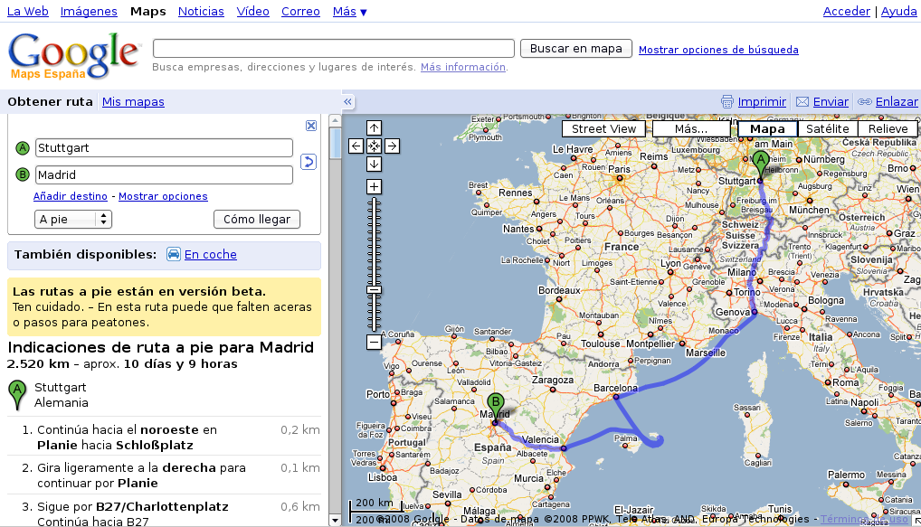Close the directions form with the X icon
The height and width of the screenshot is (527, 921).
310,126
